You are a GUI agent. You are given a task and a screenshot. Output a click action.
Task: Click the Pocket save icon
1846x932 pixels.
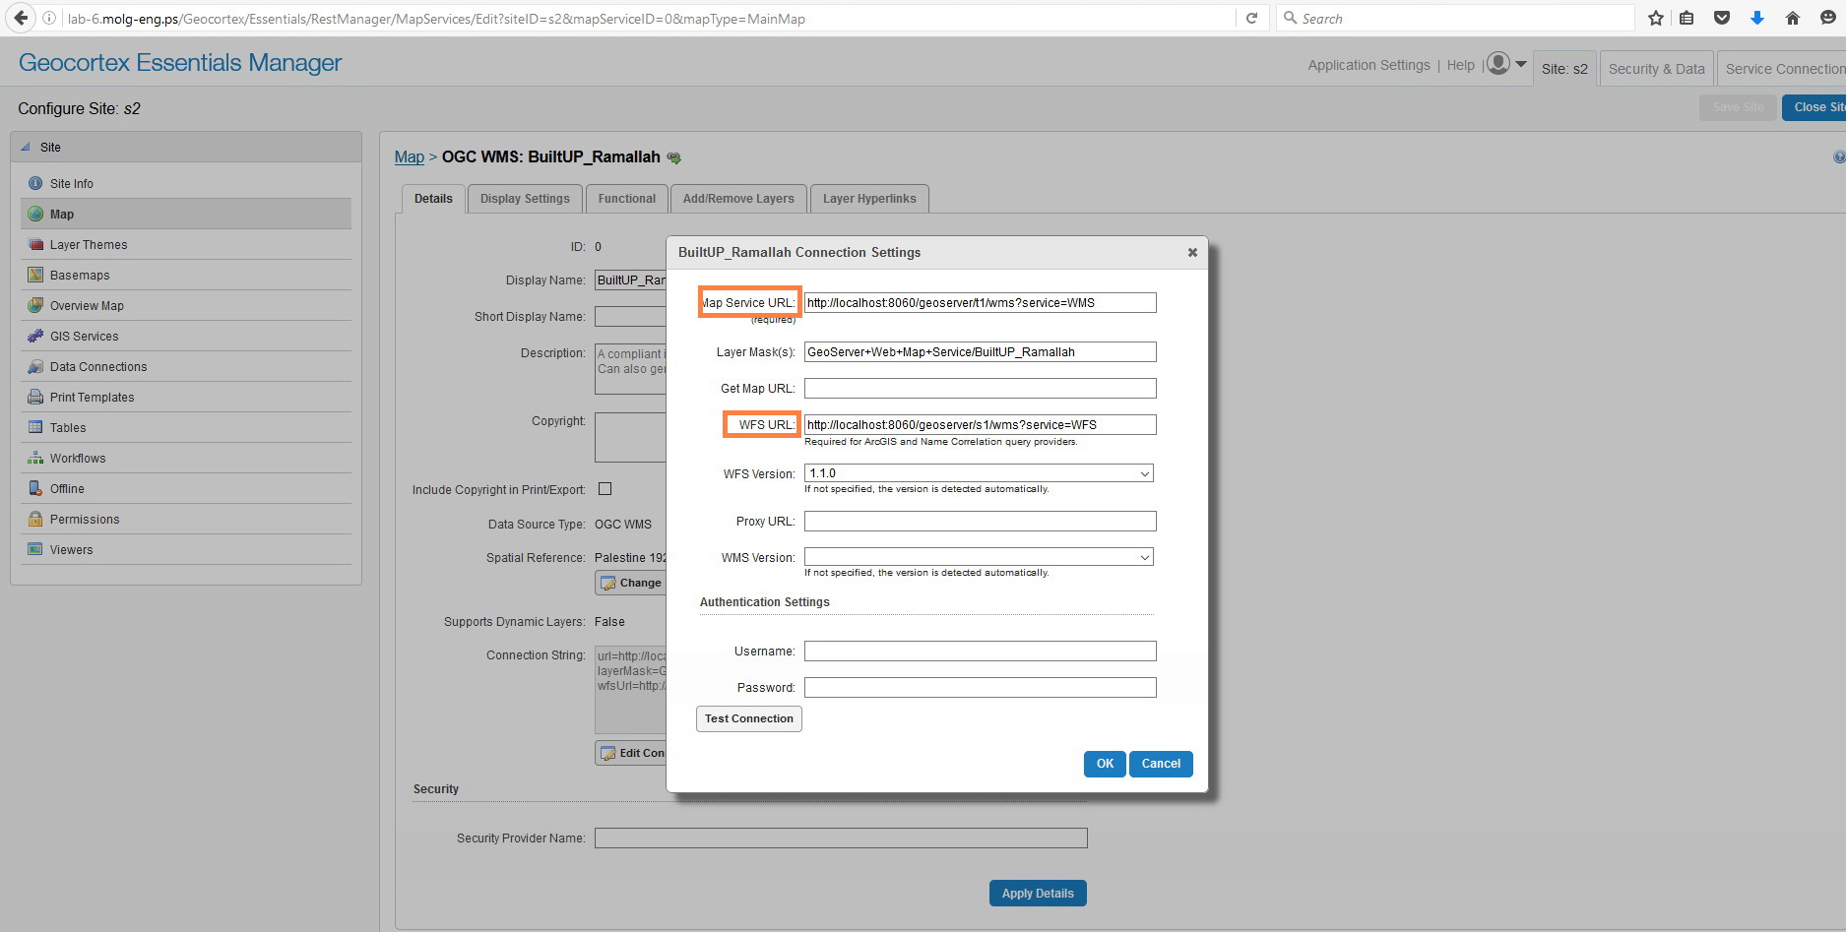point(1722,18)
